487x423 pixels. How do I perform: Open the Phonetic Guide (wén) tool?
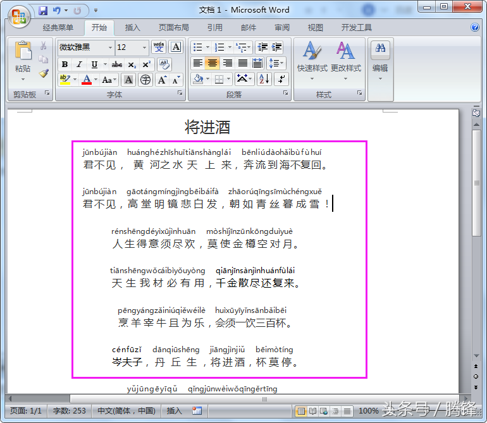pyautogui.click(x=159, y=47)
